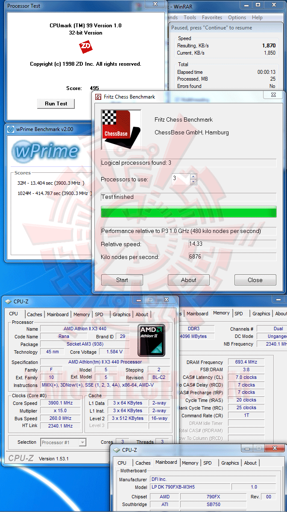Click the Southbridge value SB750
The image size is (287, 512).
point(213,504)
